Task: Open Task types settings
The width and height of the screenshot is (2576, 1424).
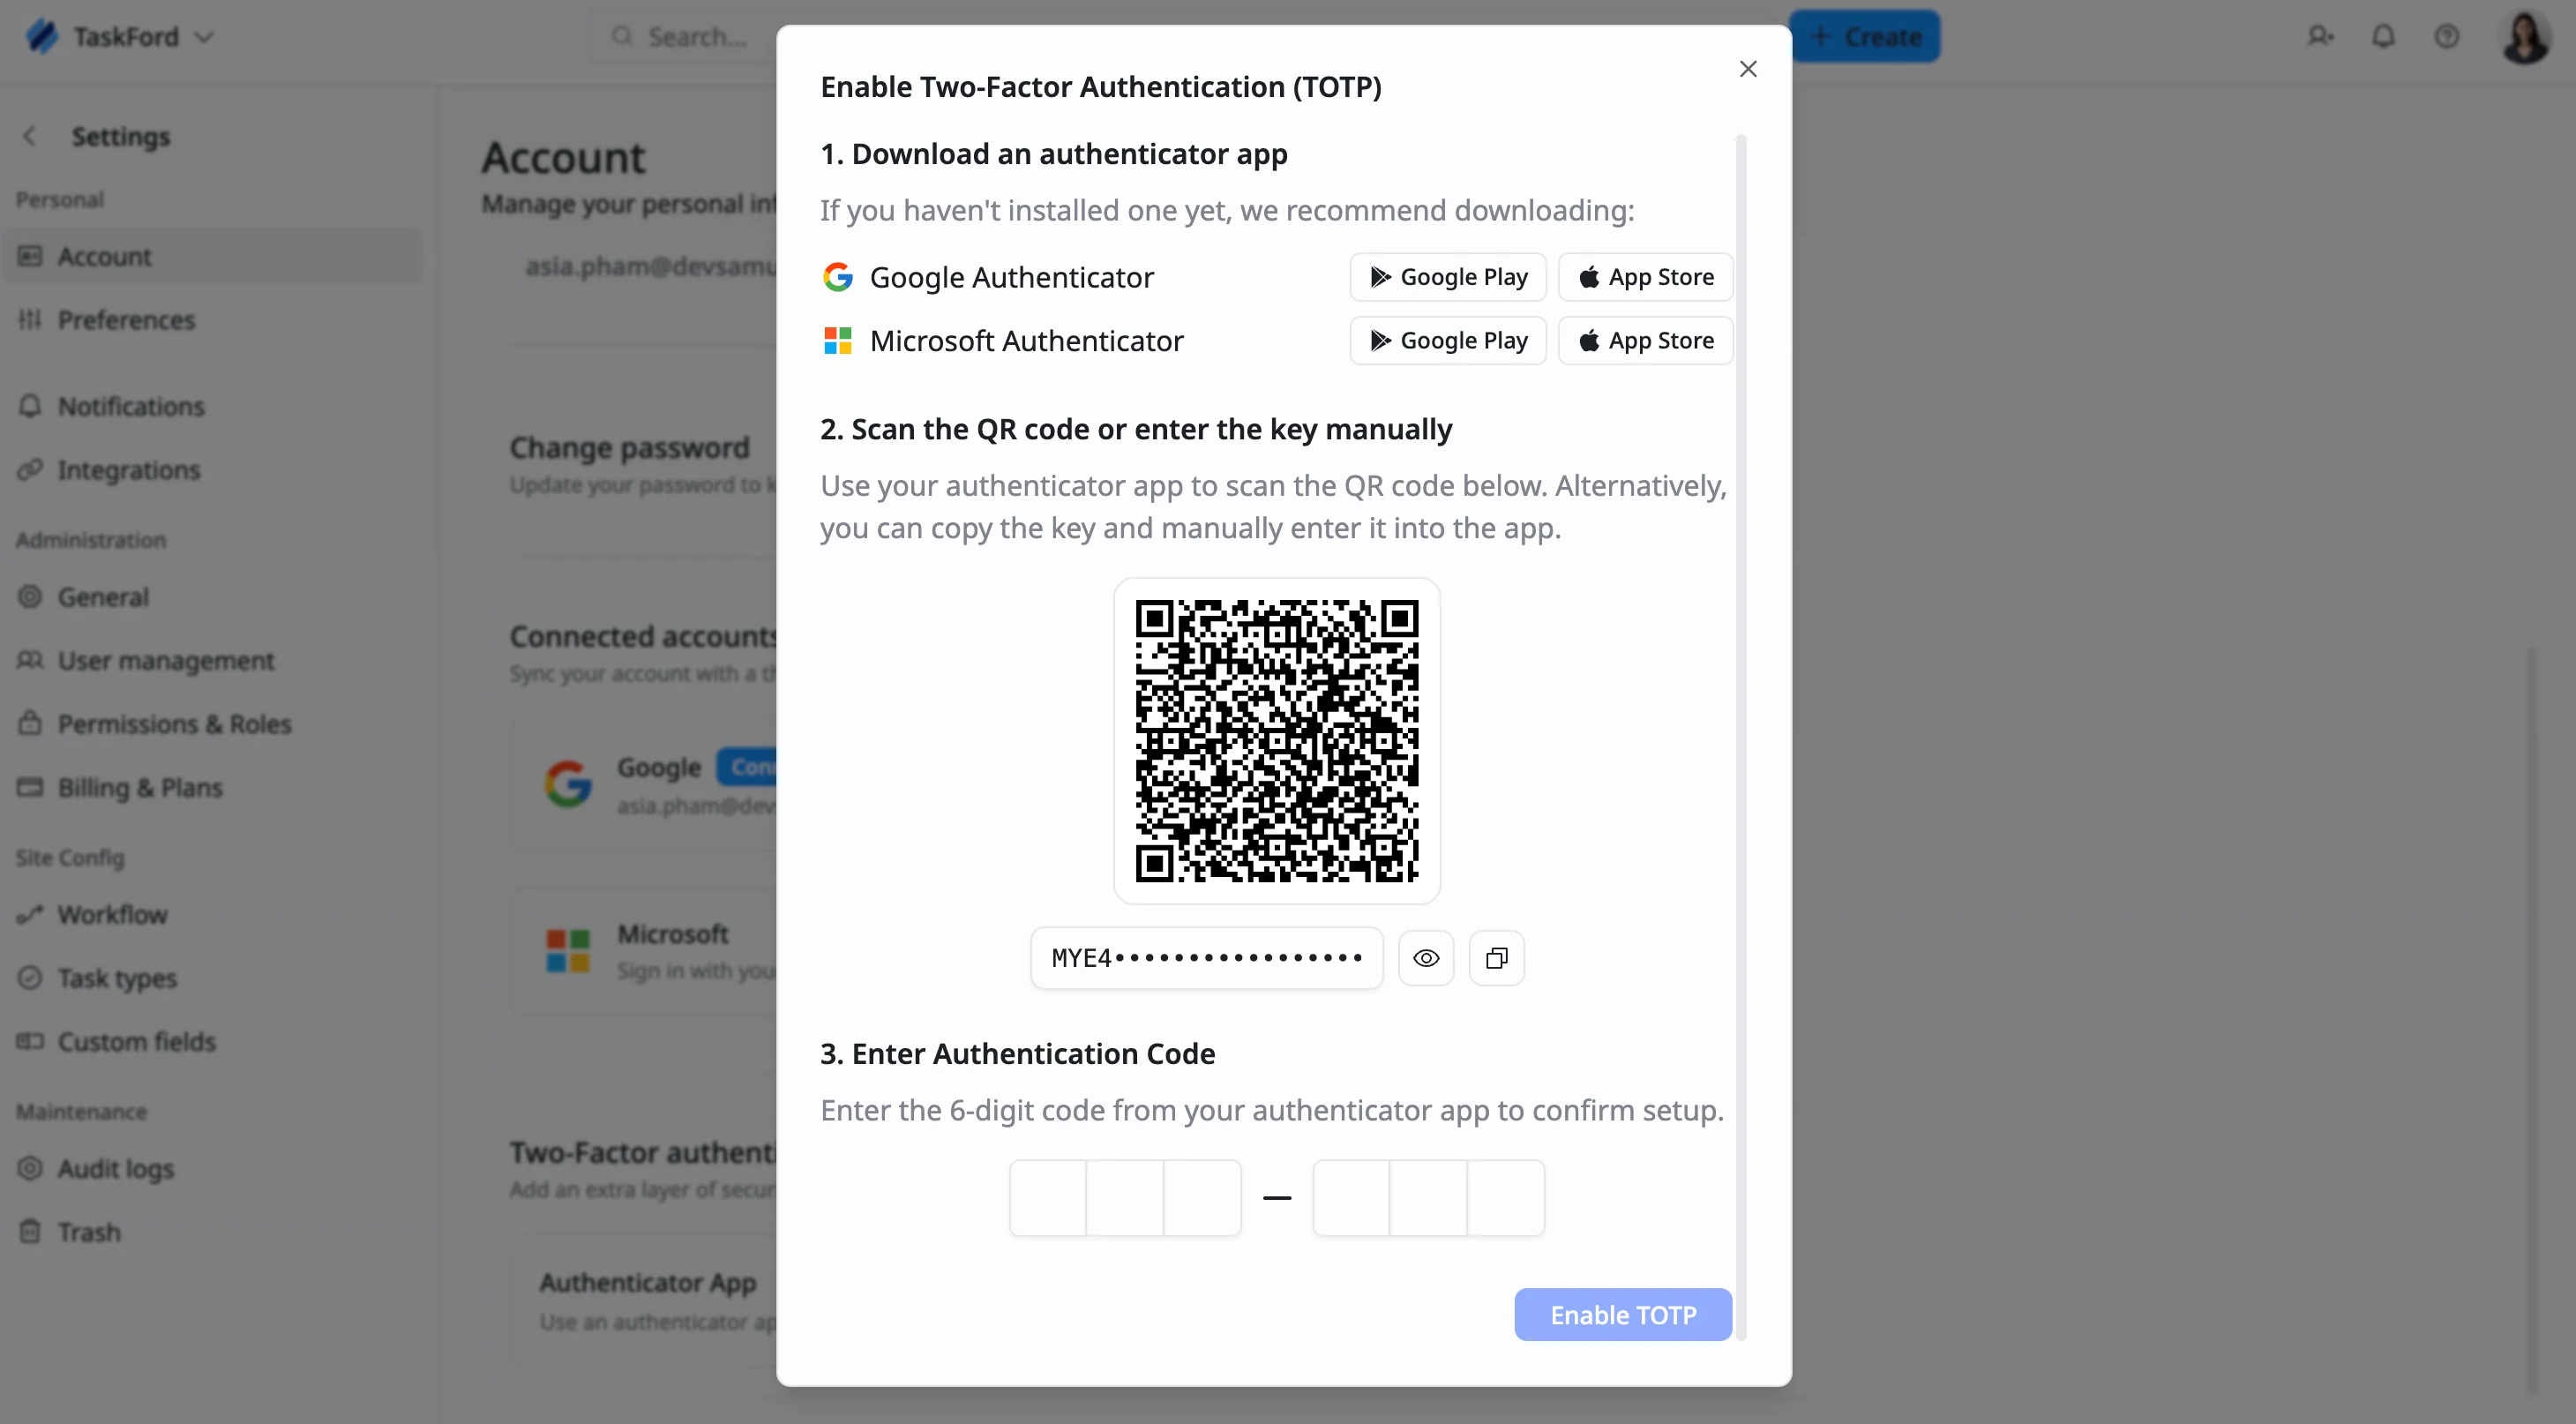Action: coord(212,978)
